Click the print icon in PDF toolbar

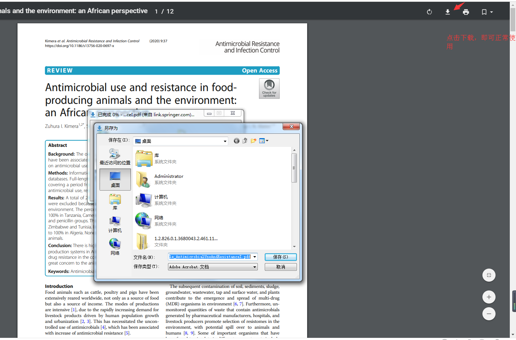(466, 12)
